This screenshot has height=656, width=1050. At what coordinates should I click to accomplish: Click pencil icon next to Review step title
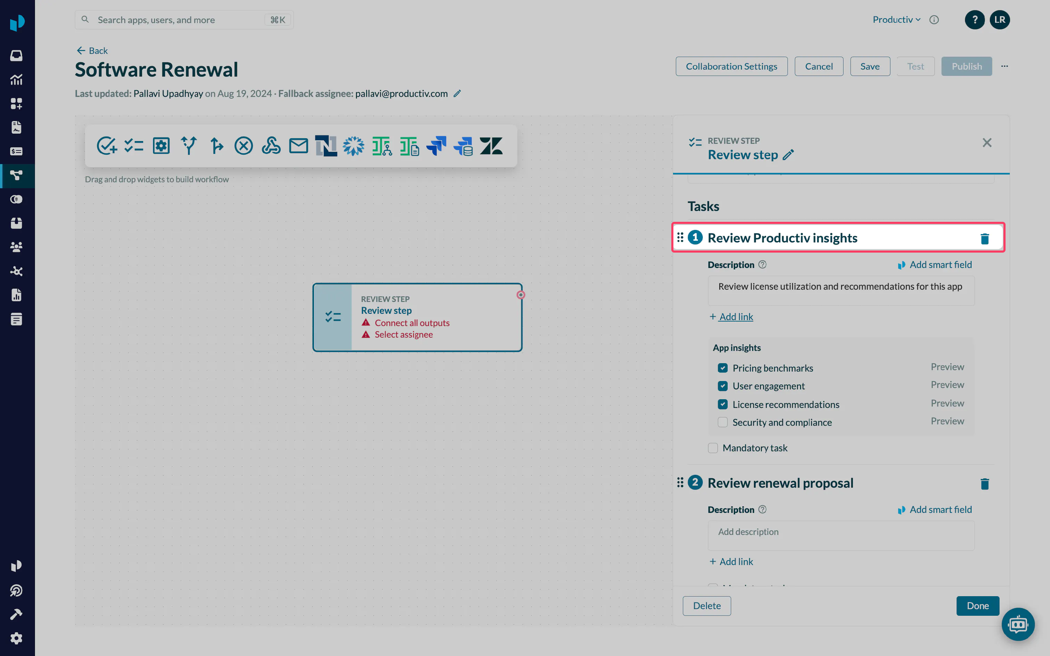pos(788,155)
